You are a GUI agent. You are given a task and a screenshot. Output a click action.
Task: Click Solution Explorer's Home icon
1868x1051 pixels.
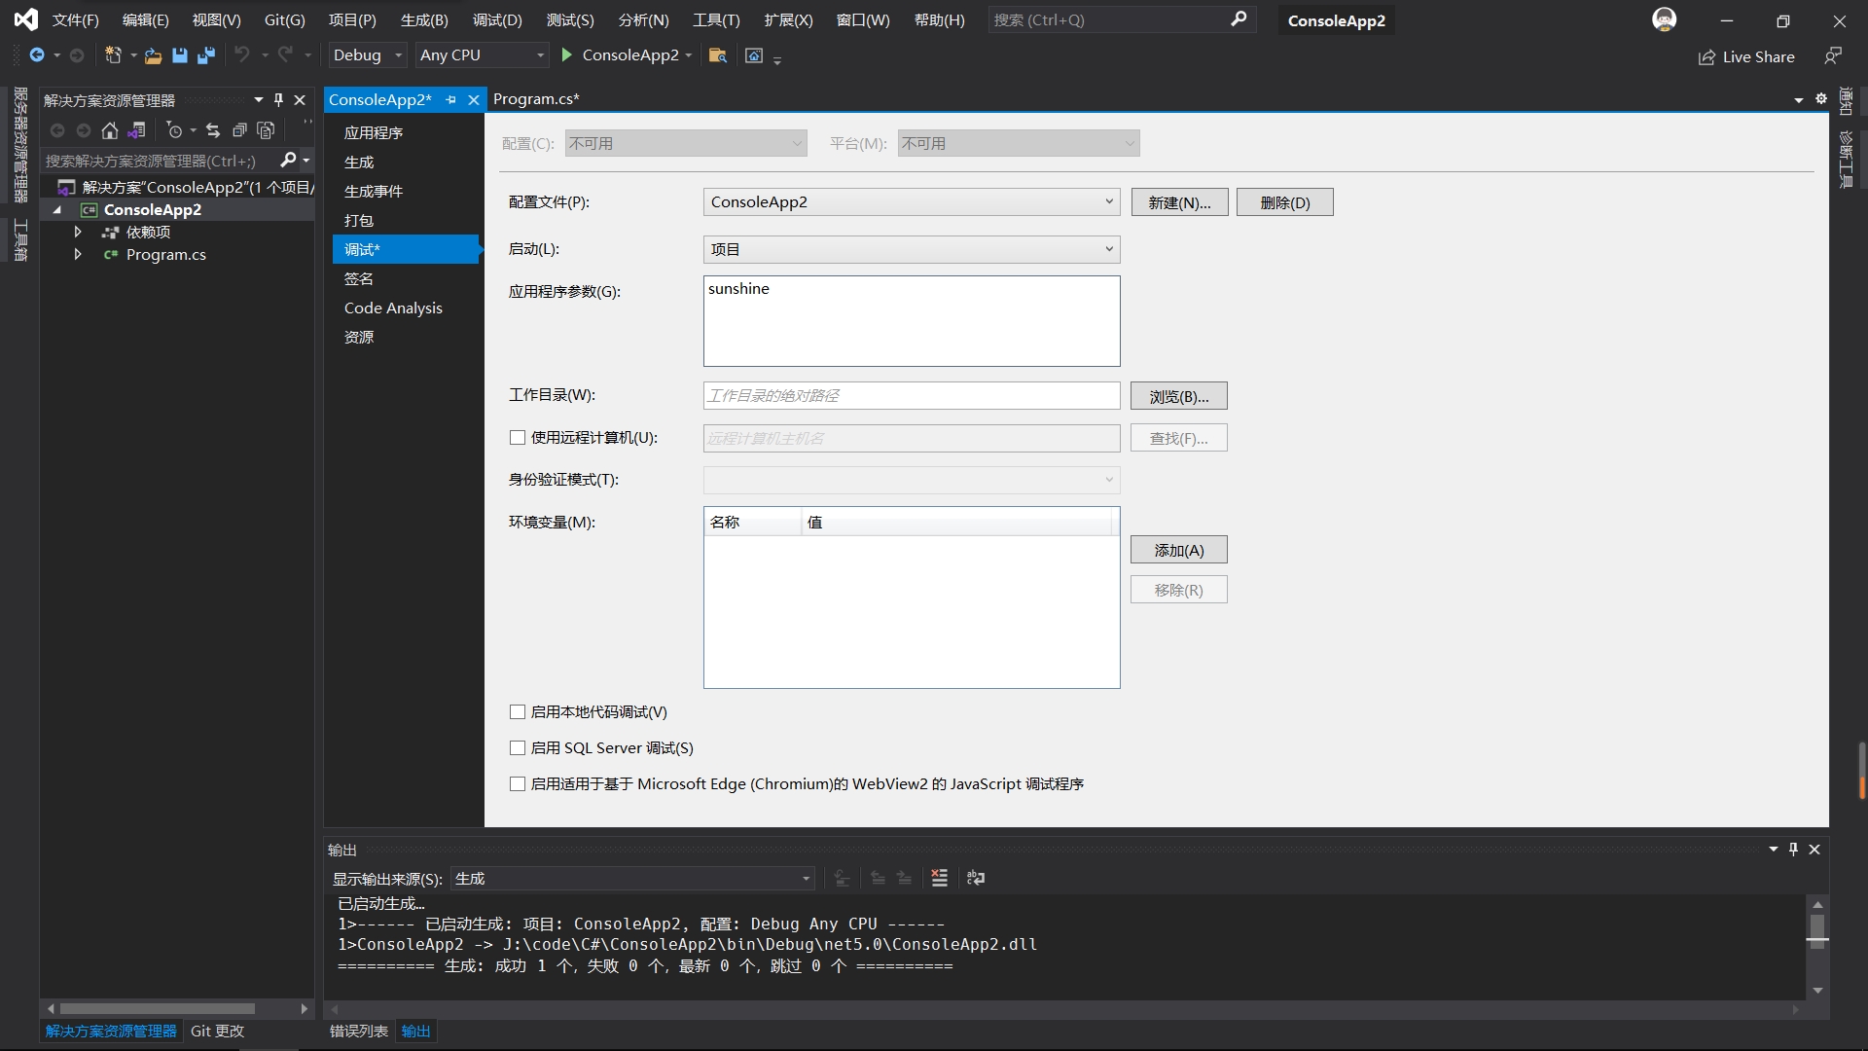pyautogui.click(x=110, y=130)
